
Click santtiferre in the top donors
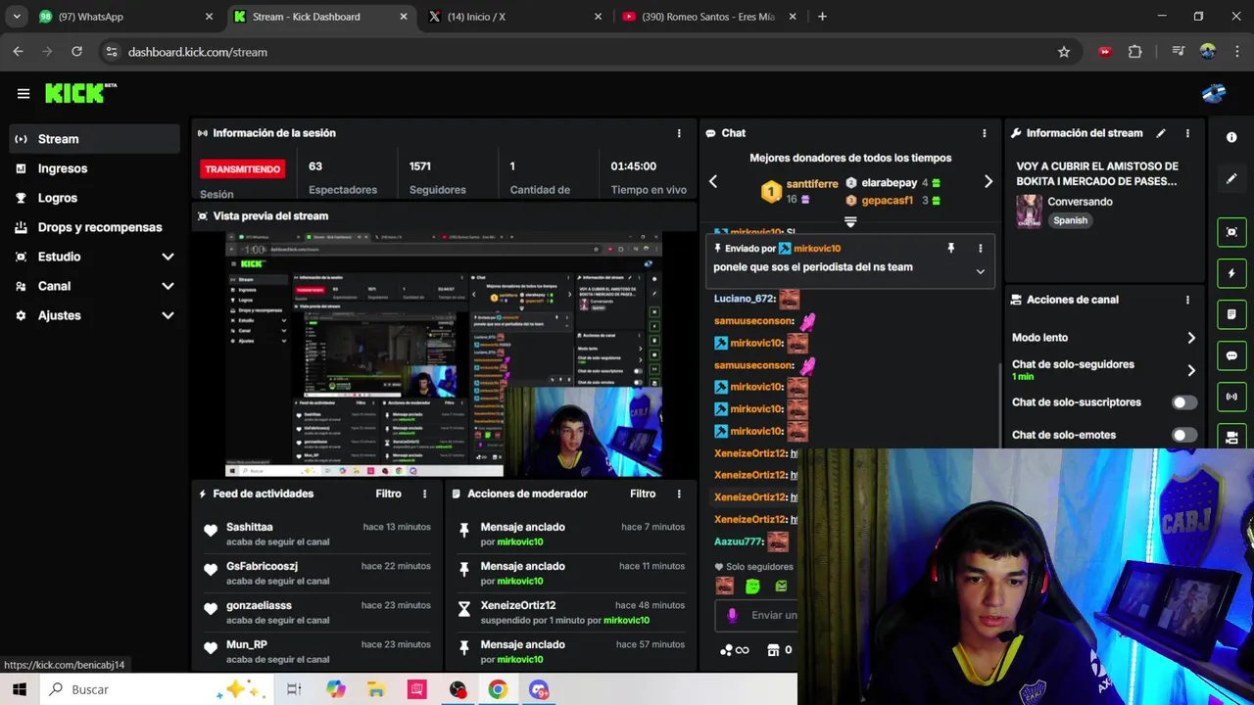(x=812, y=183)
